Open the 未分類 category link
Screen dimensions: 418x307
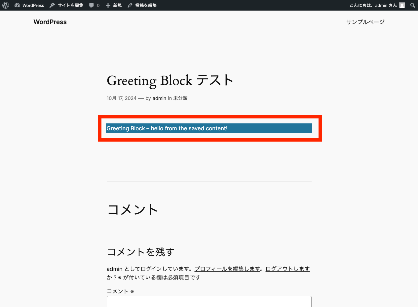pyautogui.click(x=180, y=98)
